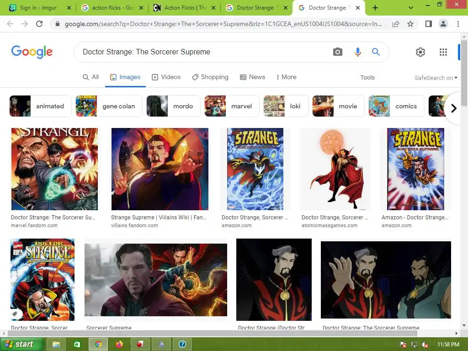Screen dimensions: 468x351
Task: Open the Firefox taskbar icon
Action: pos(119,345)
